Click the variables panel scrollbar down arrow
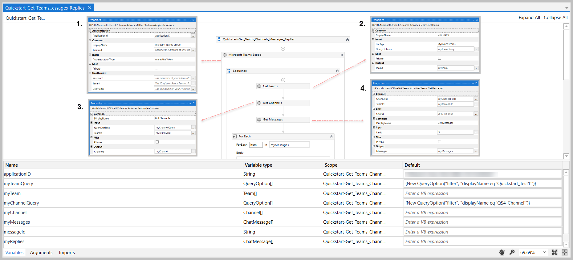 566,245
